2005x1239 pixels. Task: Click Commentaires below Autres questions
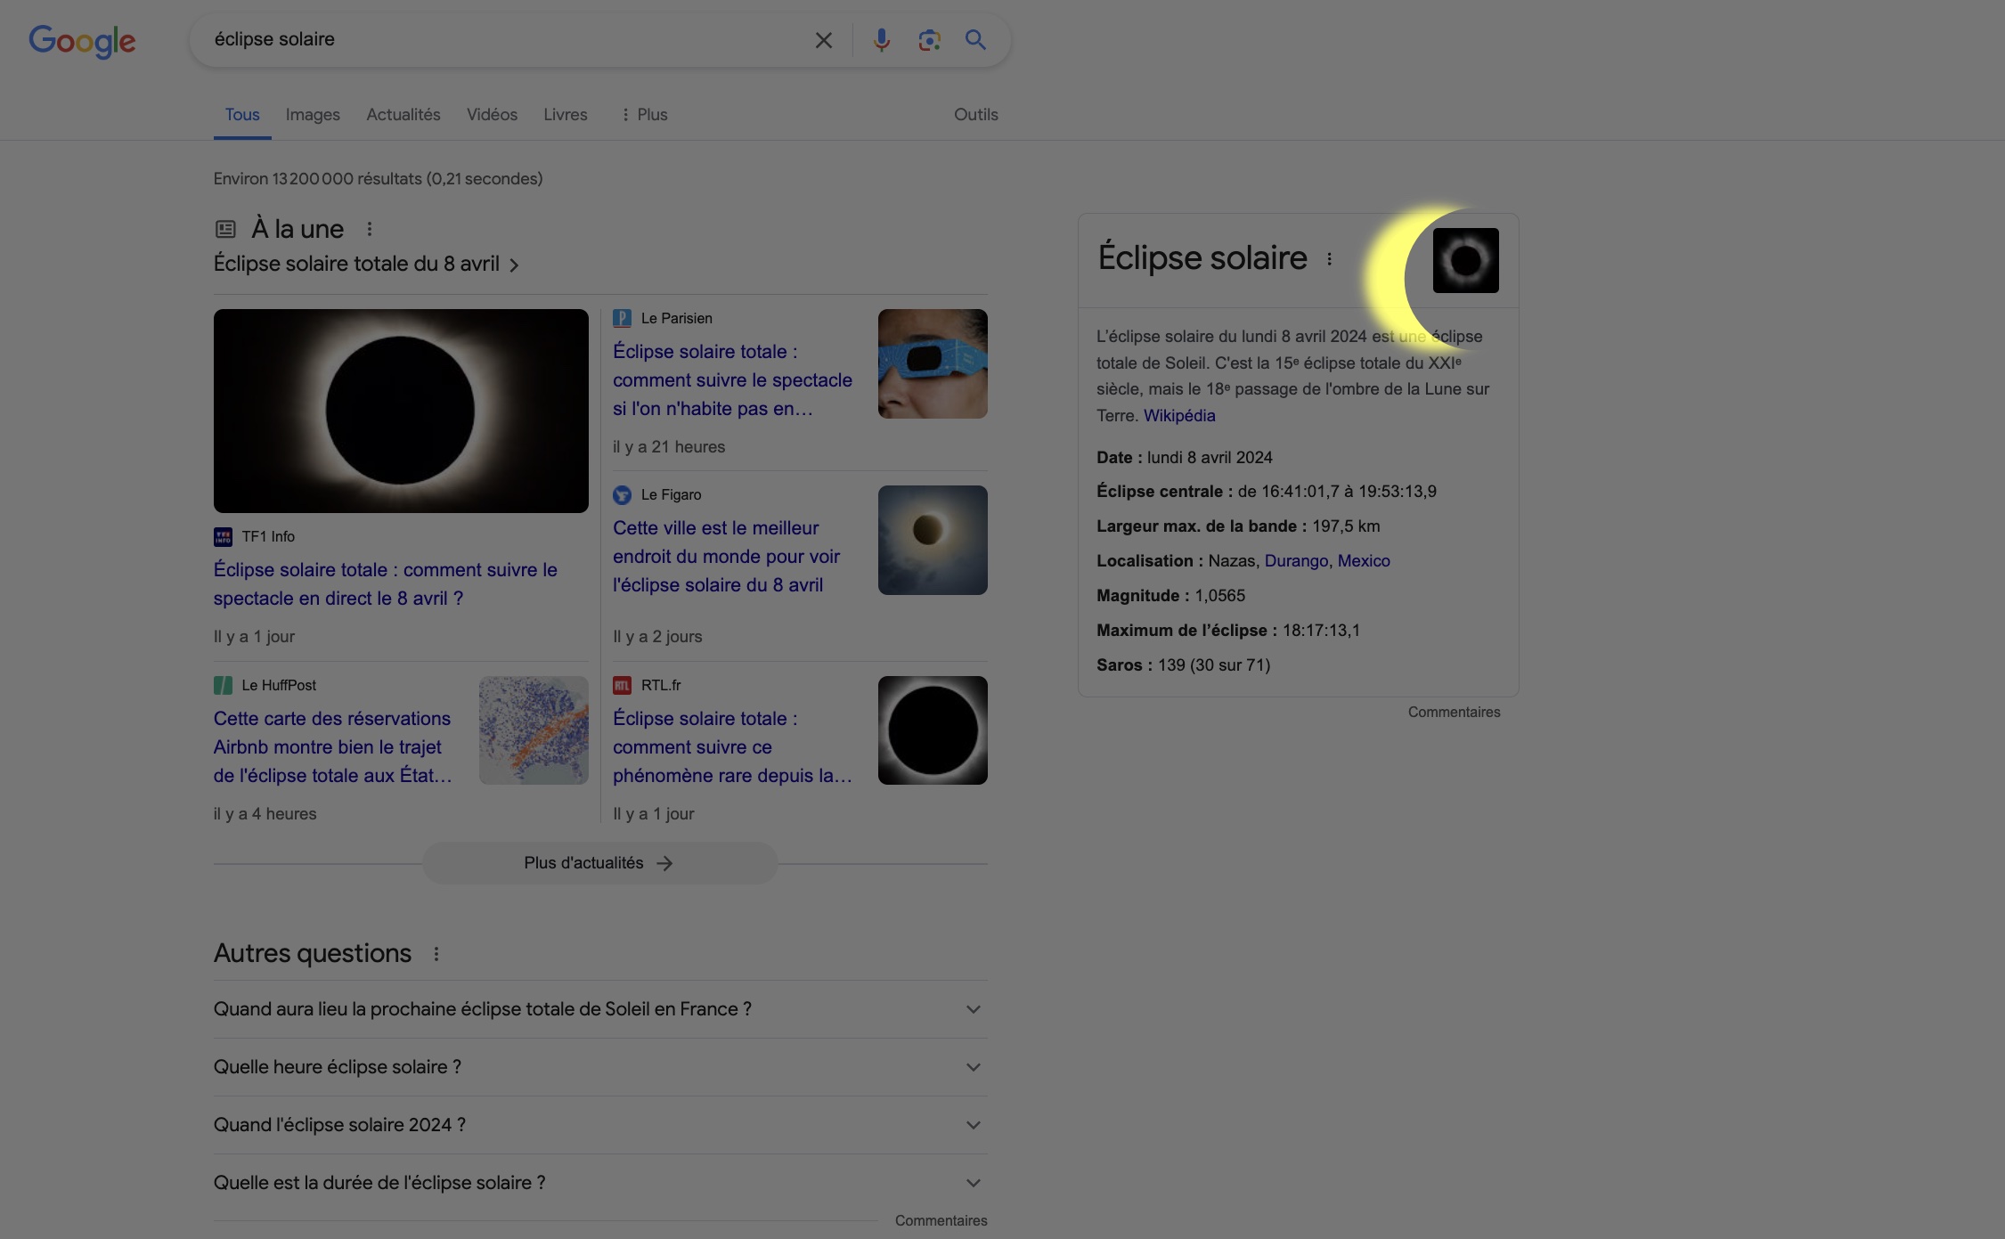coord(941,1221)
